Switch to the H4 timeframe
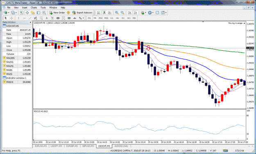The width and height of the screenshot is (256, 154). click(117, 18)
